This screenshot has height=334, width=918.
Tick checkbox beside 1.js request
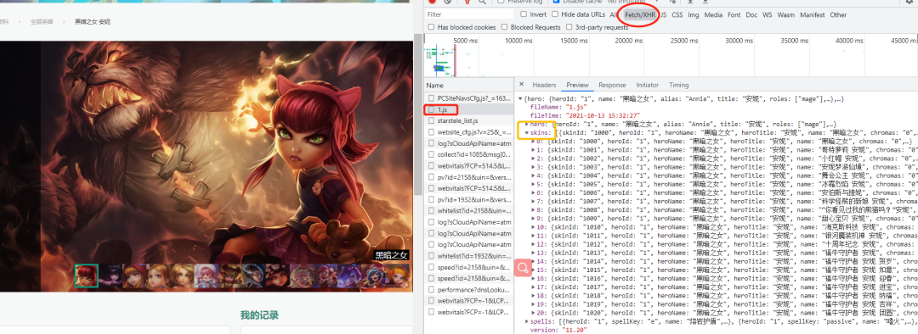pos(432,109)
